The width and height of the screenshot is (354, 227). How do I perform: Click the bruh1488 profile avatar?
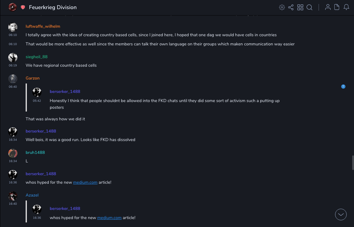(13, 153)
